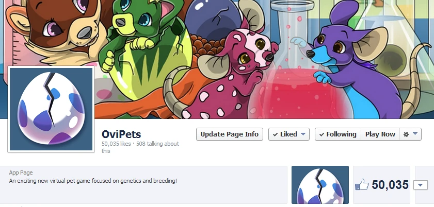Image resolution: width=434 pixels, height=207 pixels.
Task: Click the gear settings icon
Action: 406,134
